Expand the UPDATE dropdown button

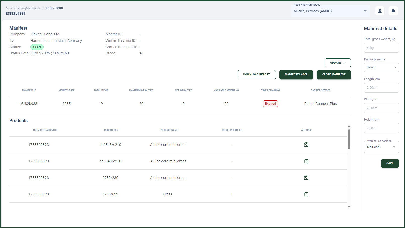point(338,63)
